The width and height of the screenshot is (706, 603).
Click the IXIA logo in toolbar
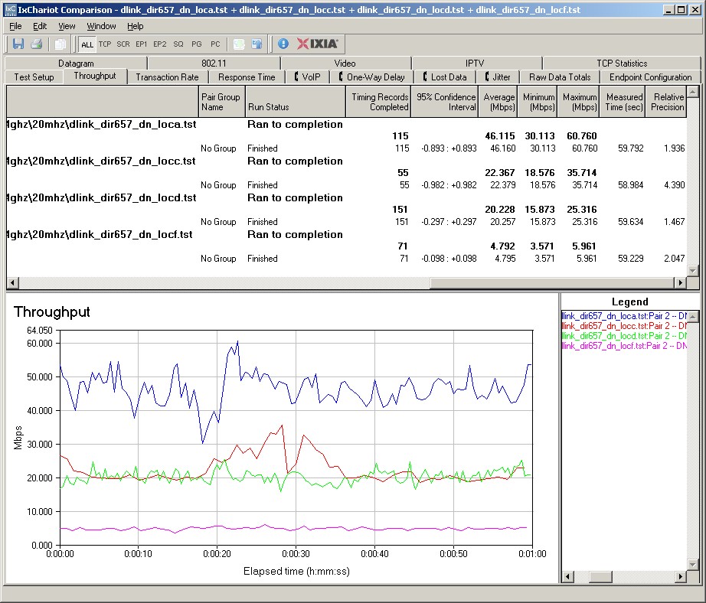317,44
